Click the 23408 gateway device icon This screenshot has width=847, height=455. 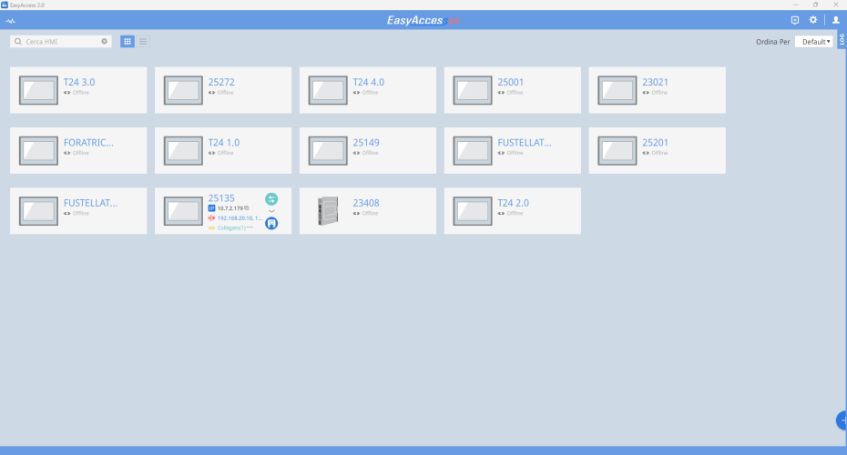[328, 211]
